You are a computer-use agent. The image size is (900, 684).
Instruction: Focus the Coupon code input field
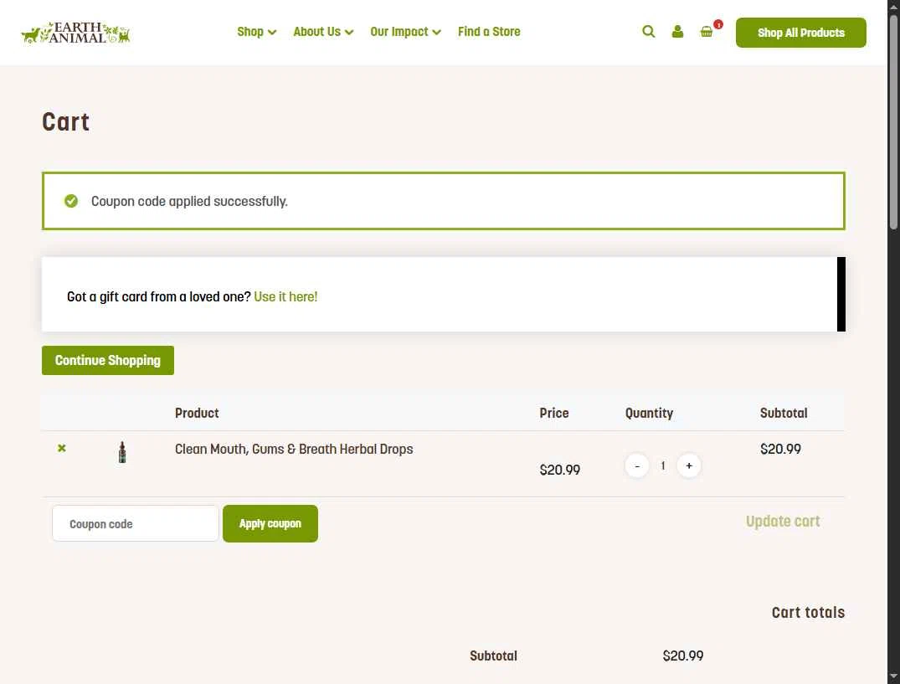136,523
